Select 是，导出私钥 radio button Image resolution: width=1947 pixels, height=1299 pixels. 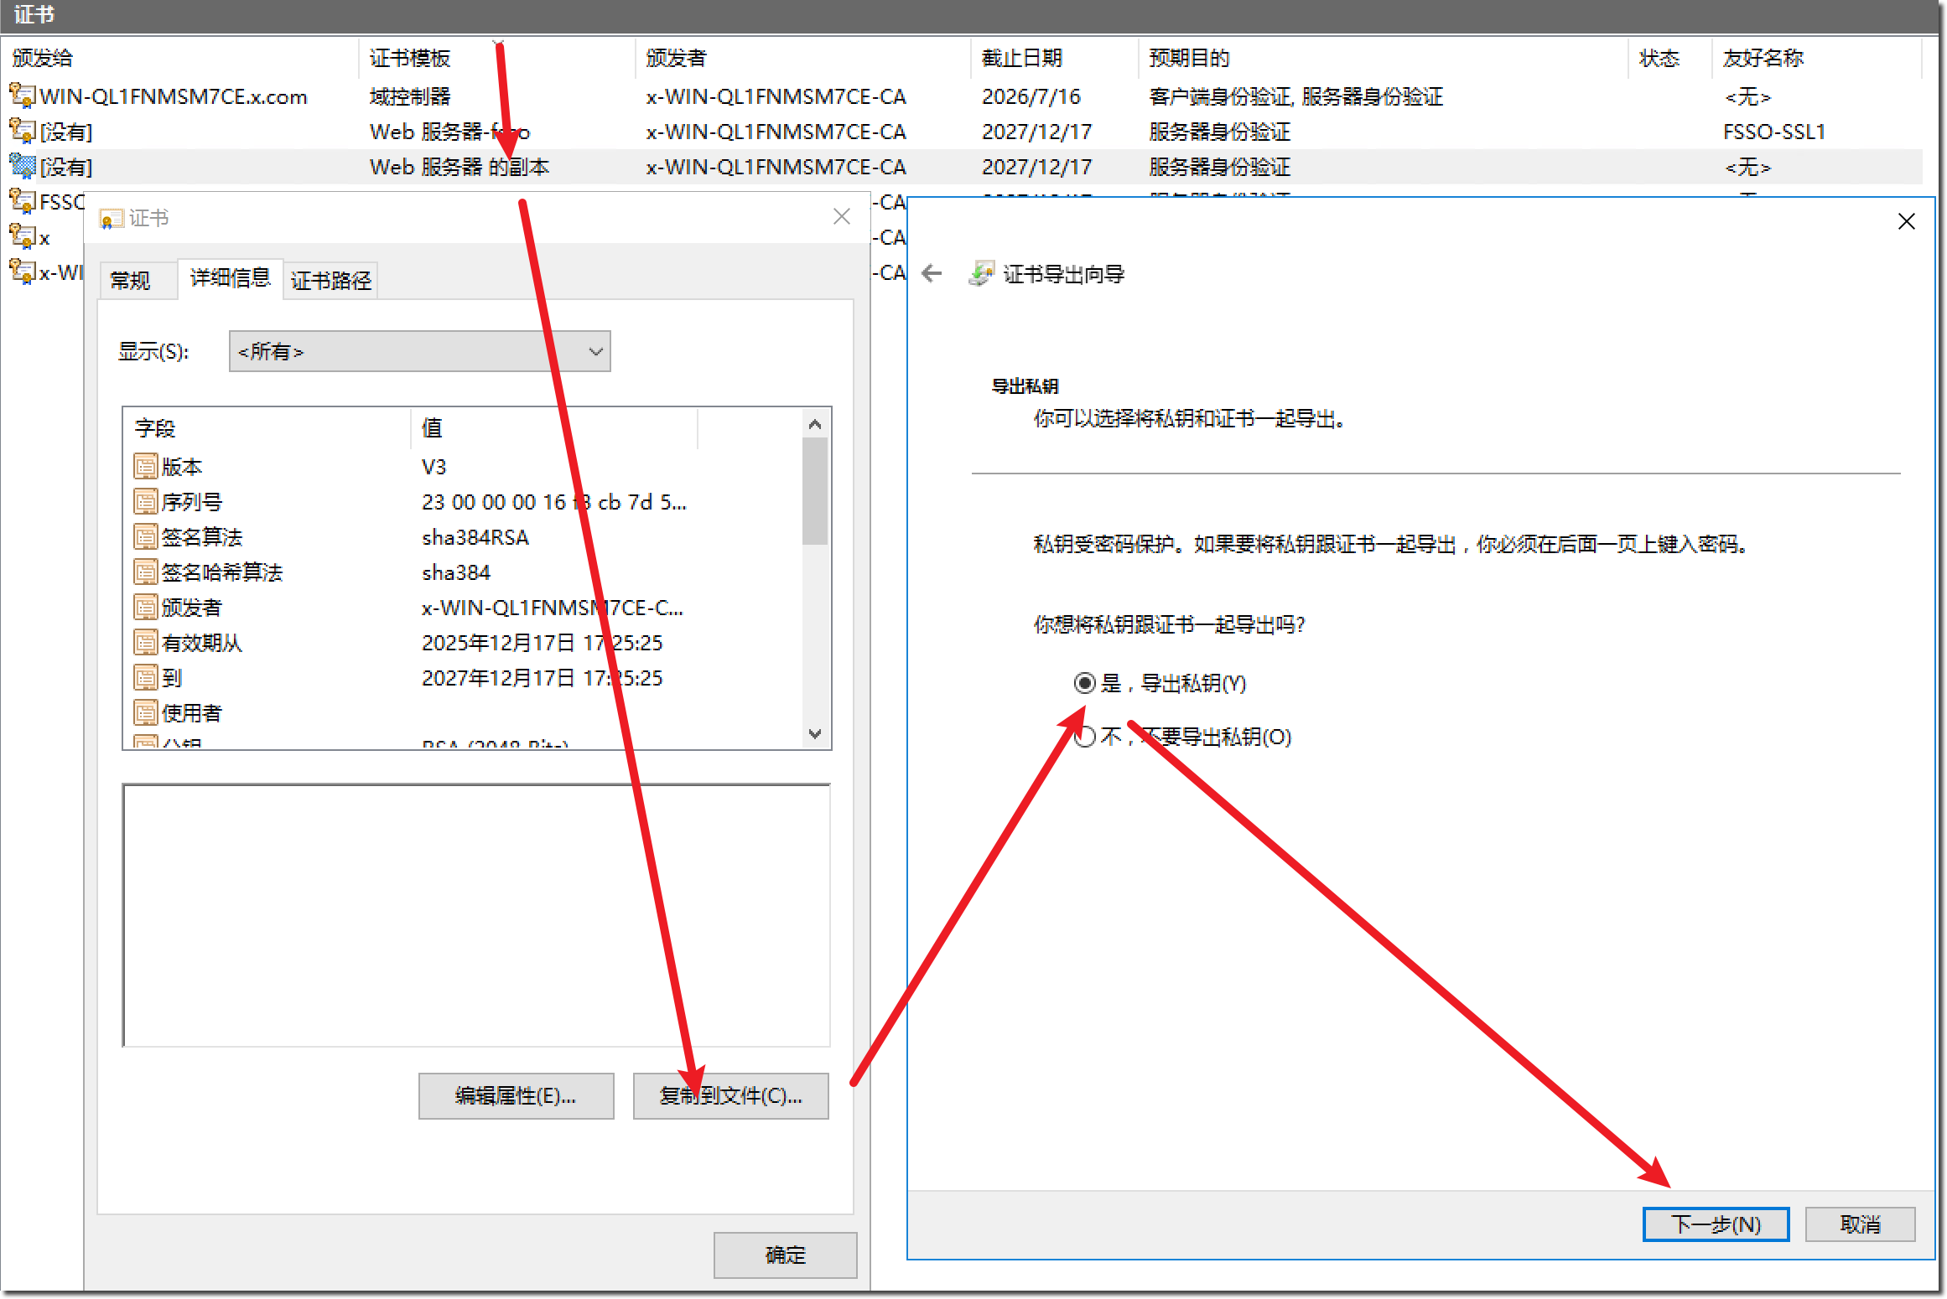(x=1084, y=683)
